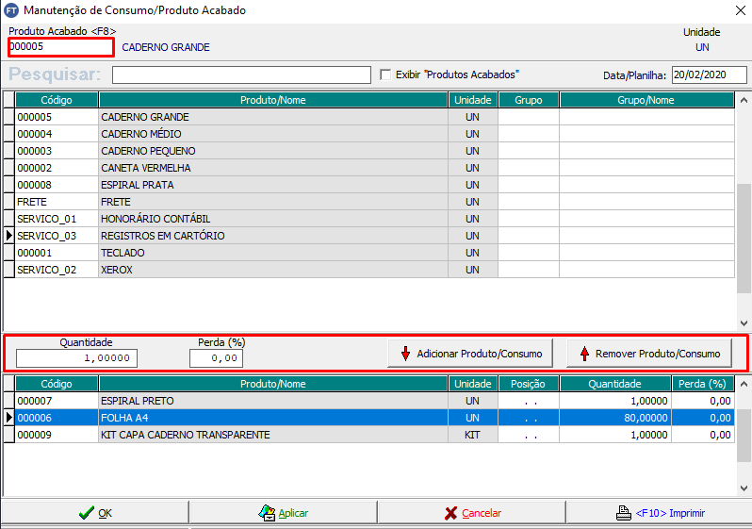Enable Exibir "Produtos Acabados" checkbox
The width and height of the screenshot is (752, 529).
click(385, 74)
